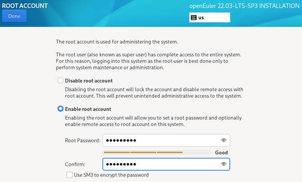The image size is (302, 182).
Task: Click the keyboard icon in layout indicator
Action: click(x=194, y=18)
